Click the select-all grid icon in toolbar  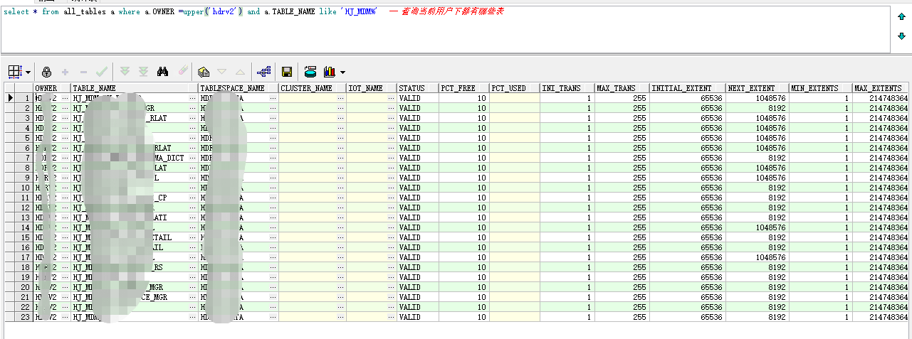point(15,72)
